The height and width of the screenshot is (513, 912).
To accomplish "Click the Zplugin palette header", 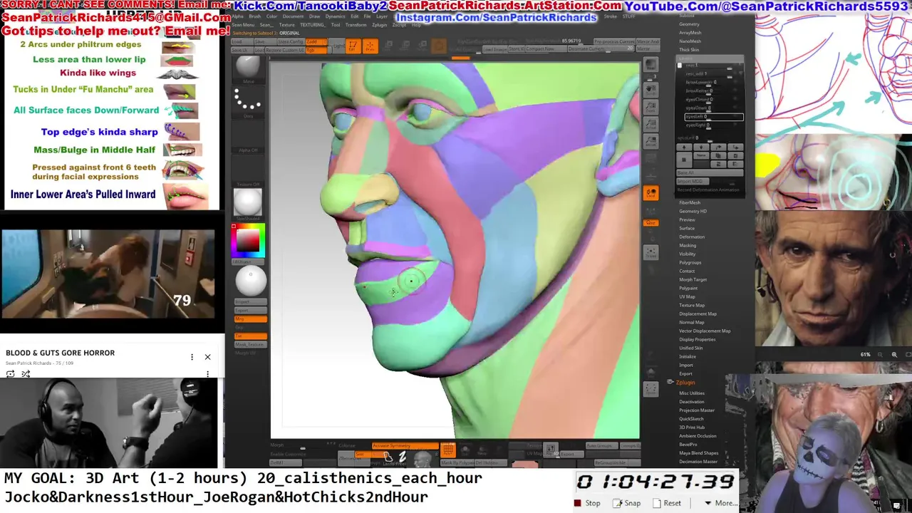I will click(685, 383).
